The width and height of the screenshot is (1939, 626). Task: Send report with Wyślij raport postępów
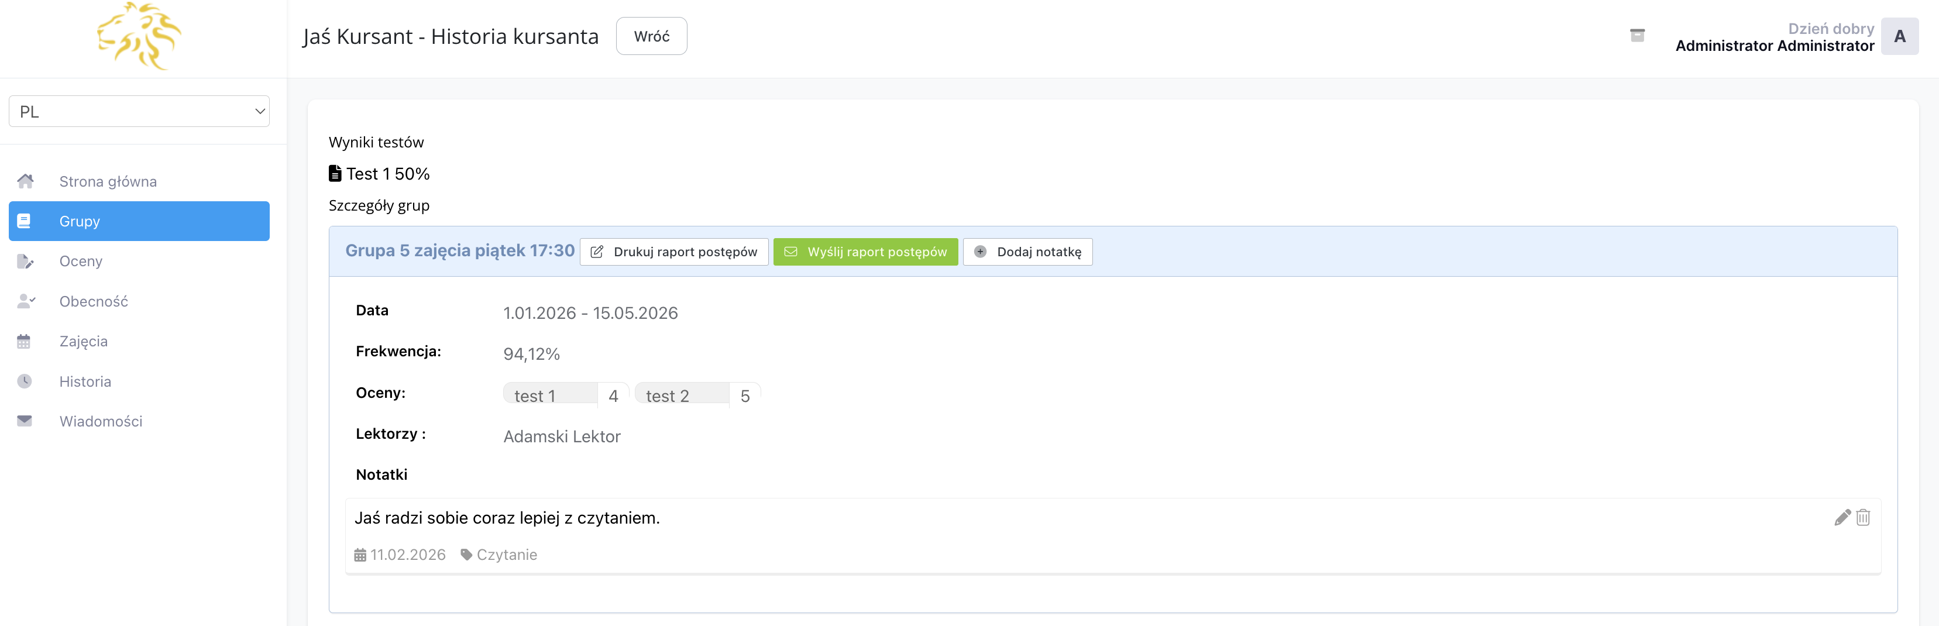[865, 252]
